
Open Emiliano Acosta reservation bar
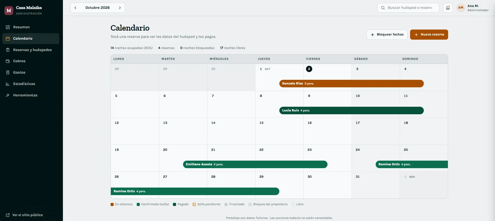click(255, 165)
